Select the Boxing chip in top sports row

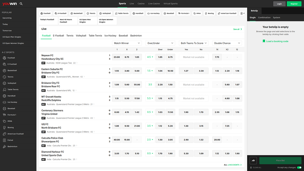[209, 13]
